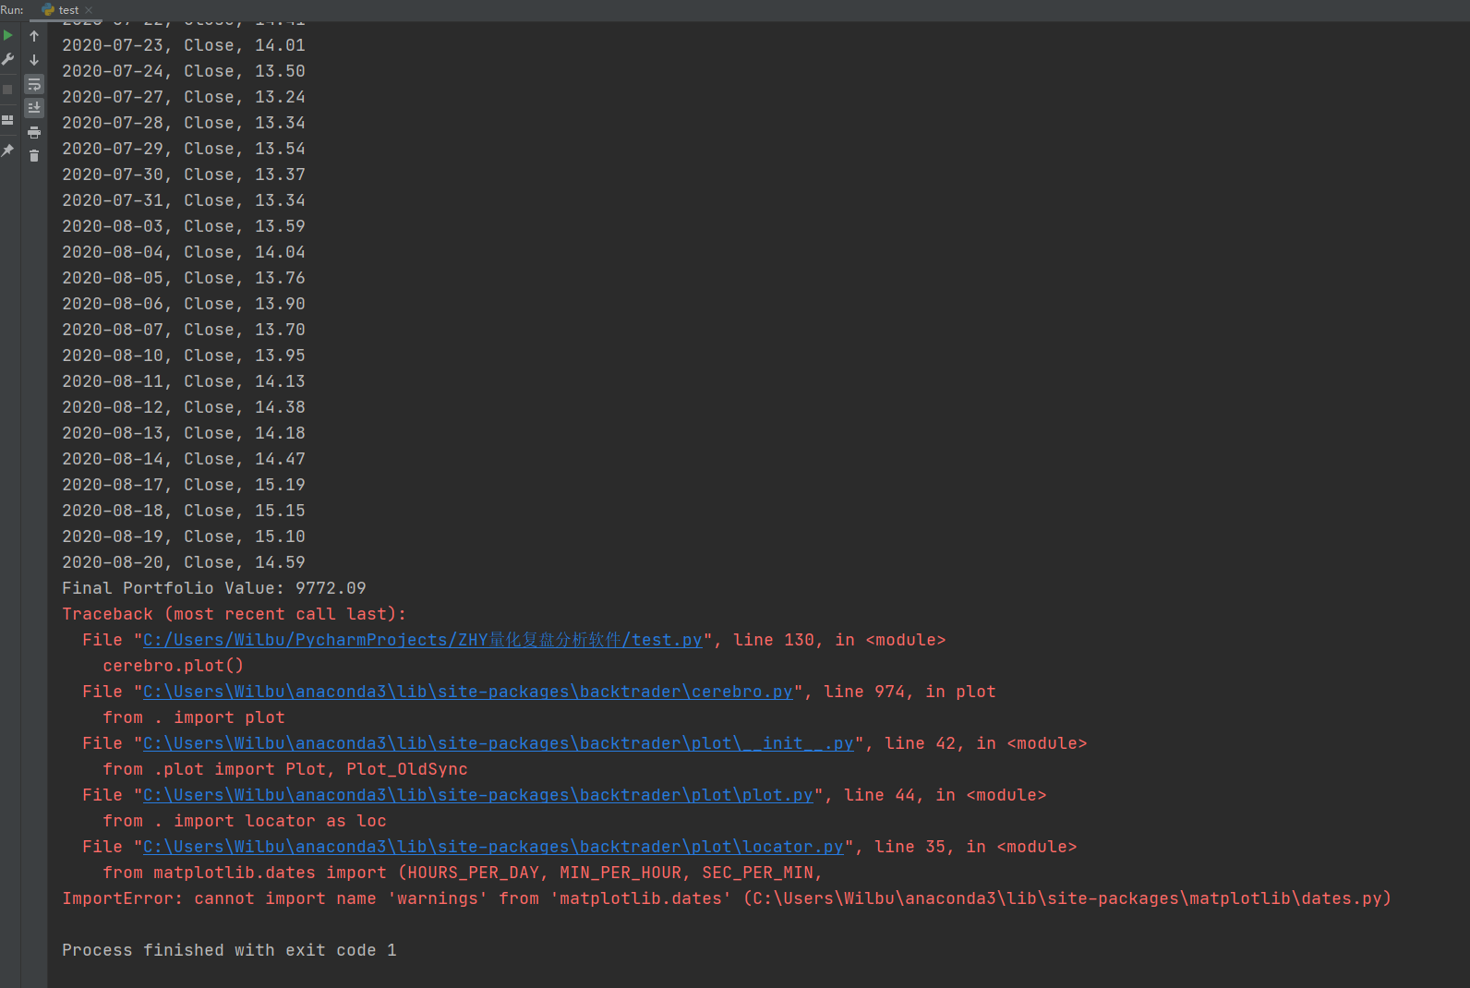Click the 'cerebro.plot()' traceback line
Image resolution: width=1470 pixels, height=988 pixels.
point(174,666)
